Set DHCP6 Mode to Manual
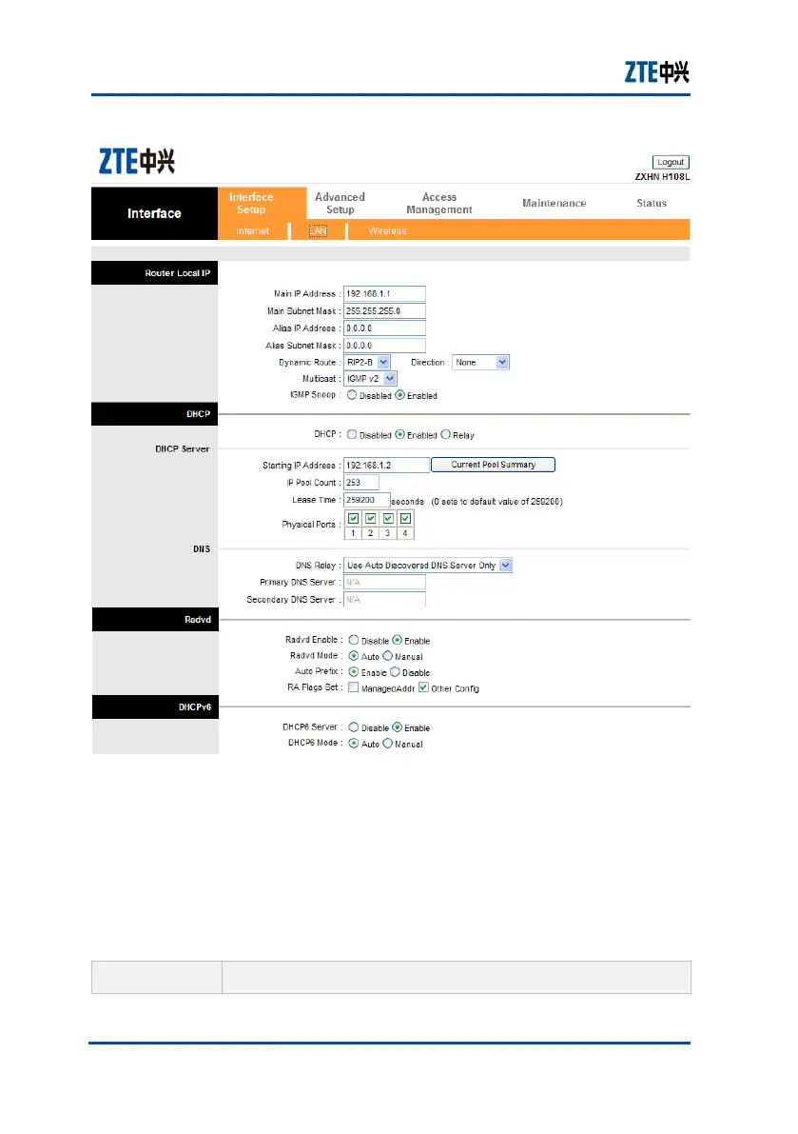Image resolution: width=798 pixels, height=1134 pixels. (387, 744)
